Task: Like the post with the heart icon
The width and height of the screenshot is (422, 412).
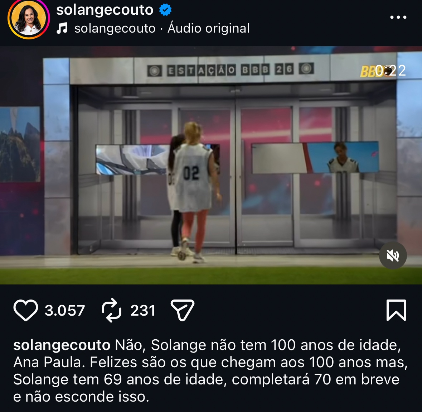Action: click(25, 310)
